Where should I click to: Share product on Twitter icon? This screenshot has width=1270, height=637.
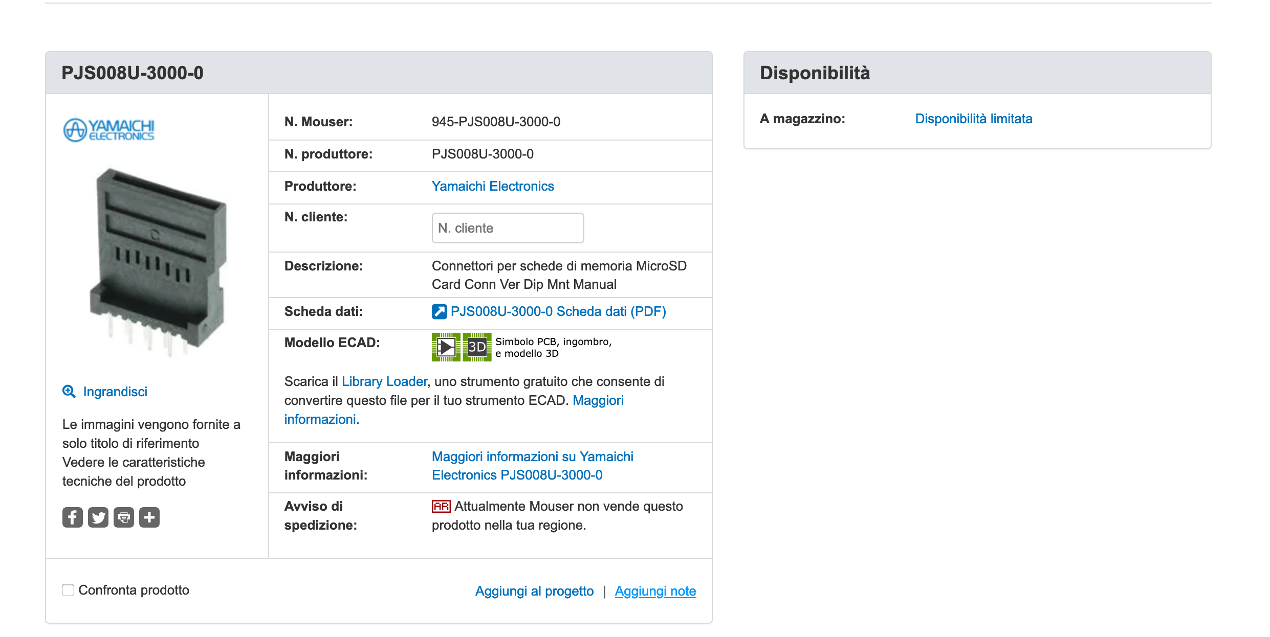click(x=98, y=517)
